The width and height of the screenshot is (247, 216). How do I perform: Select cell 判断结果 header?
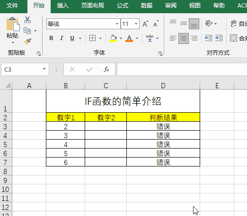(163, 117)
